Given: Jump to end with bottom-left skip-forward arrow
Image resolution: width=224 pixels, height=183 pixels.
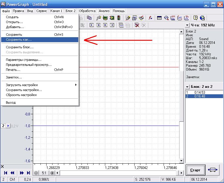Looking at the screenshot, I should tap(28, 173).
